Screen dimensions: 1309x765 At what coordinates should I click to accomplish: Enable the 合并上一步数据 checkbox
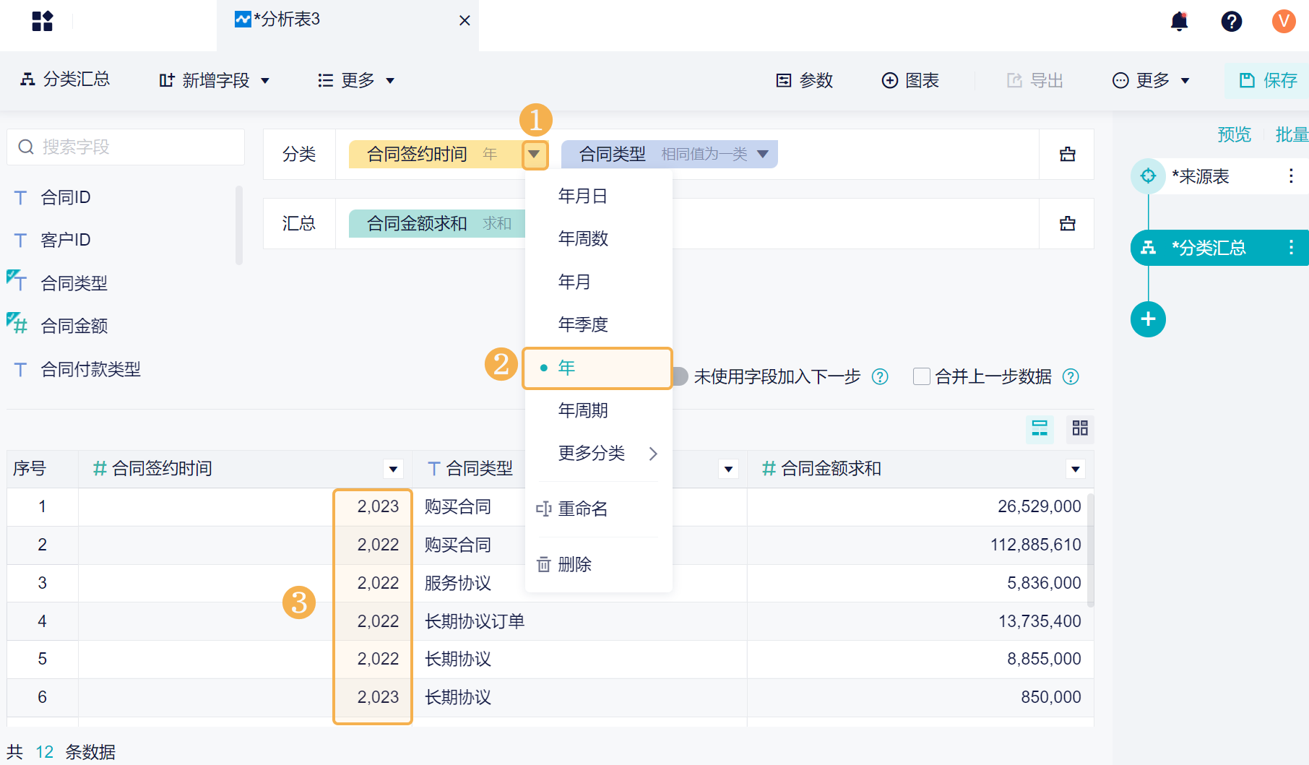coord(921,376)
